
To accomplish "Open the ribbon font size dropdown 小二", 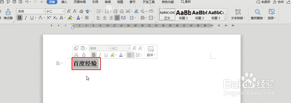I will (64, 11).
